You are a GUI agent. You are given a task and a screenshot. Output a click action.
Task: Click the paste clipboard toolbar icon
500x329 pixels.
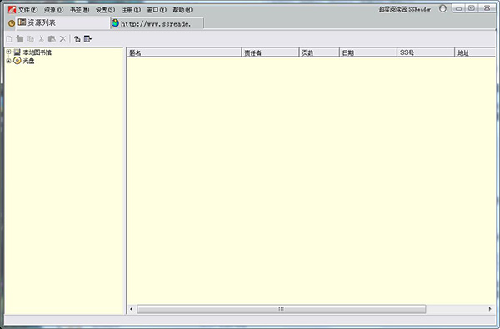[x=52, y=39]
